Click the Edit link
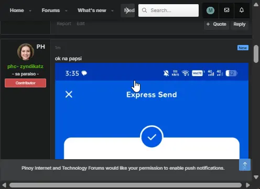This screenshot has height=189, width=260. pos(81,24)
